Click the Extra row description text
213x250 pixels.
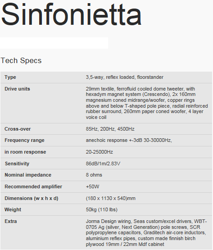pos(146,233)
